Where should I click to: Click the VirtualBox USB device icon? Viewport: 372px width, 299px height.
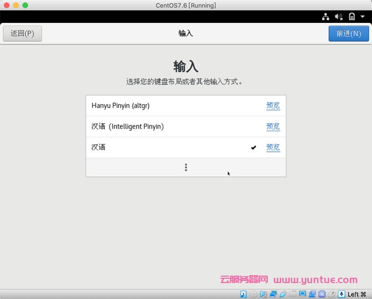(x=283, y=294)
